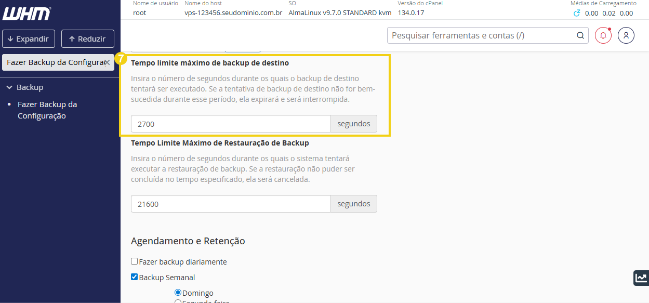Click the segundos label beside 2700

(354, 124)
